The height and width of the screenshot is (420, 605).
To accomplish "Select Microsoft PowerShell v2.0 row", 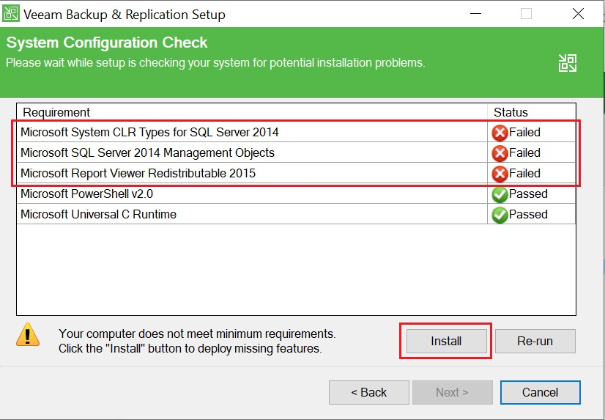I will [x=296, y=194].
